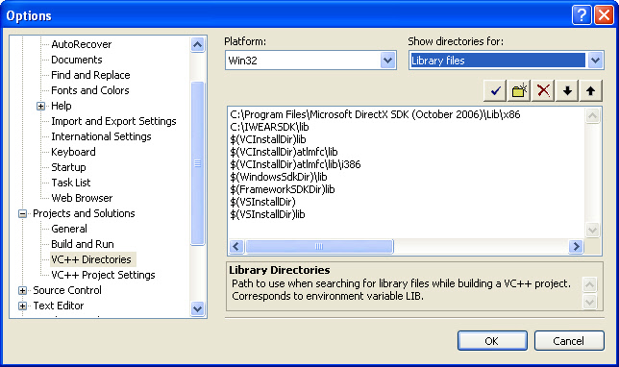619x367 pixels.
Task: Open the Help question mark button
Action: click(x=582, y=15)
